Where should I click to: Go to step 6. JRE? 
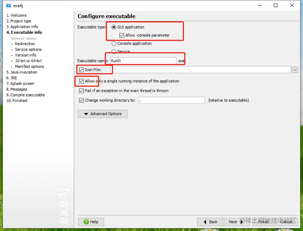[x=12, y=78]
